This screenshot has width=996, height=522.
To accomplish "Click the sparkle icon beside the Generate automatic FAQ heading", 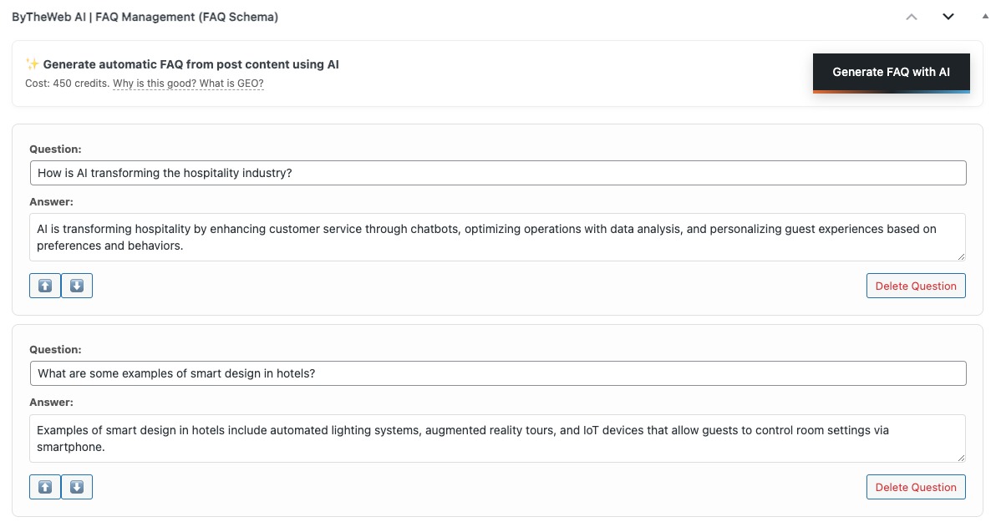I will [33, 64].
